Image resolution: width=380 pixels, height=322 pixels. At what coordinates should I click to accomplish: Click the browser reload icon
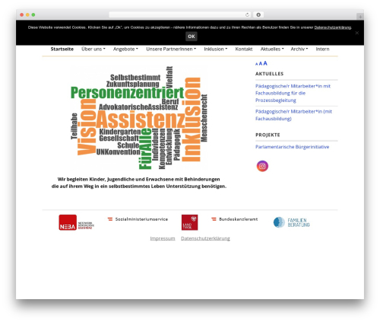click(247, 14)
